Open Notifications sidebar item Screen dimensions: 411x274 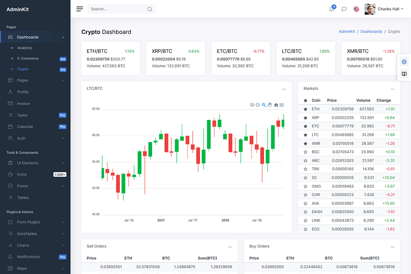(35, 257)
